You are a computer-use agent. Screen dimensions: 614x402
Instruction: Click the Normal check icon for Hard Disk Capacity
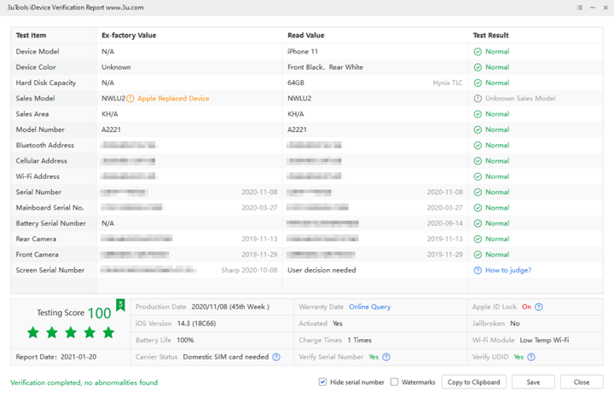(478, 83)
